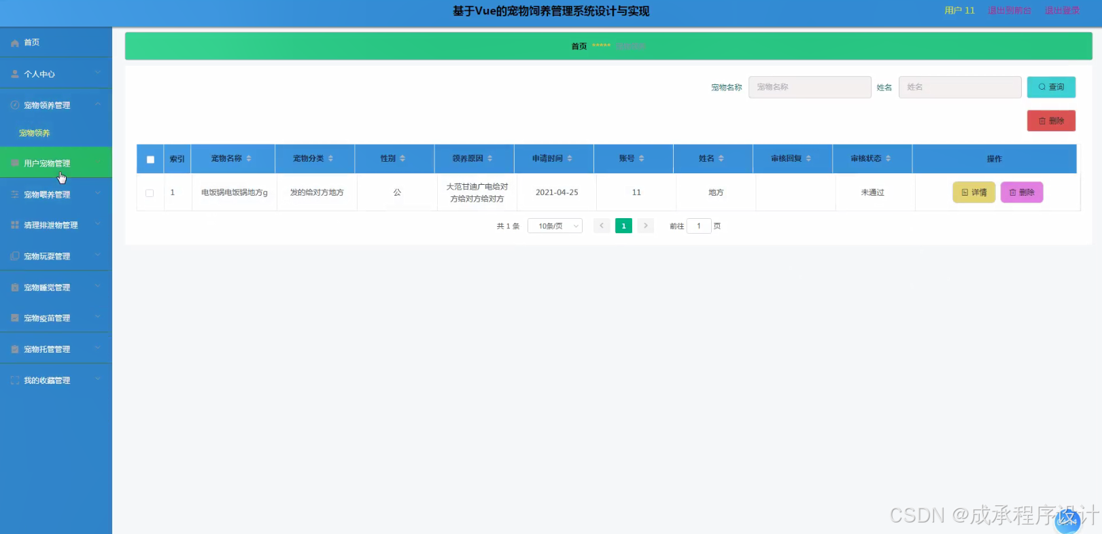
Task: Open 宠物托管管理 menu label
Action: pyautogui.click(x=47, y=349)
